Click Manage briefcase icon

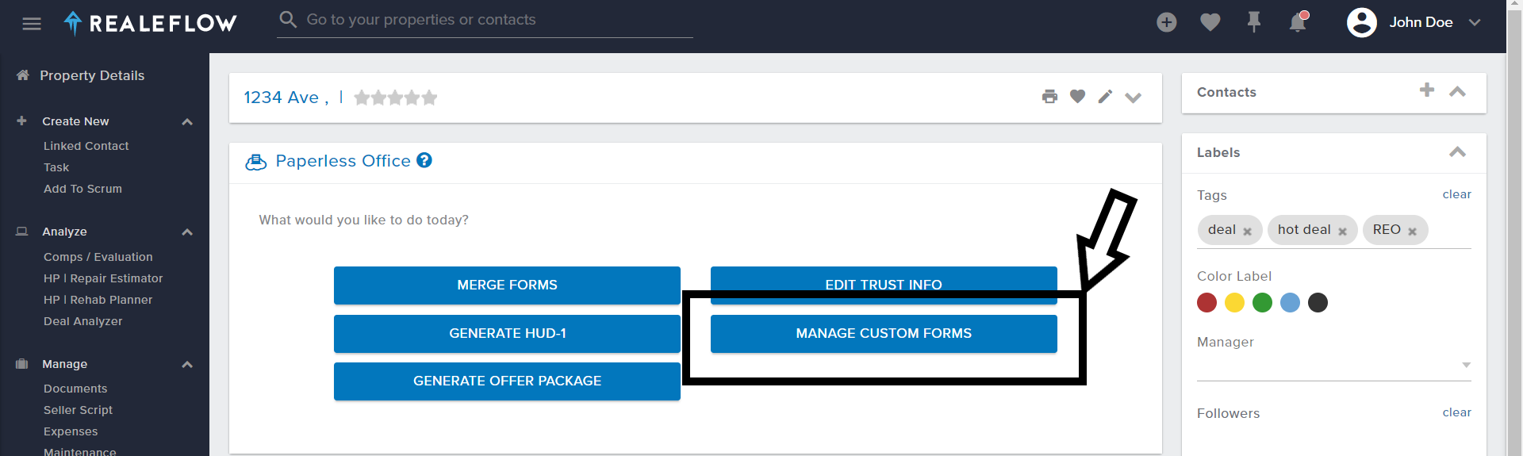point(21,363)
